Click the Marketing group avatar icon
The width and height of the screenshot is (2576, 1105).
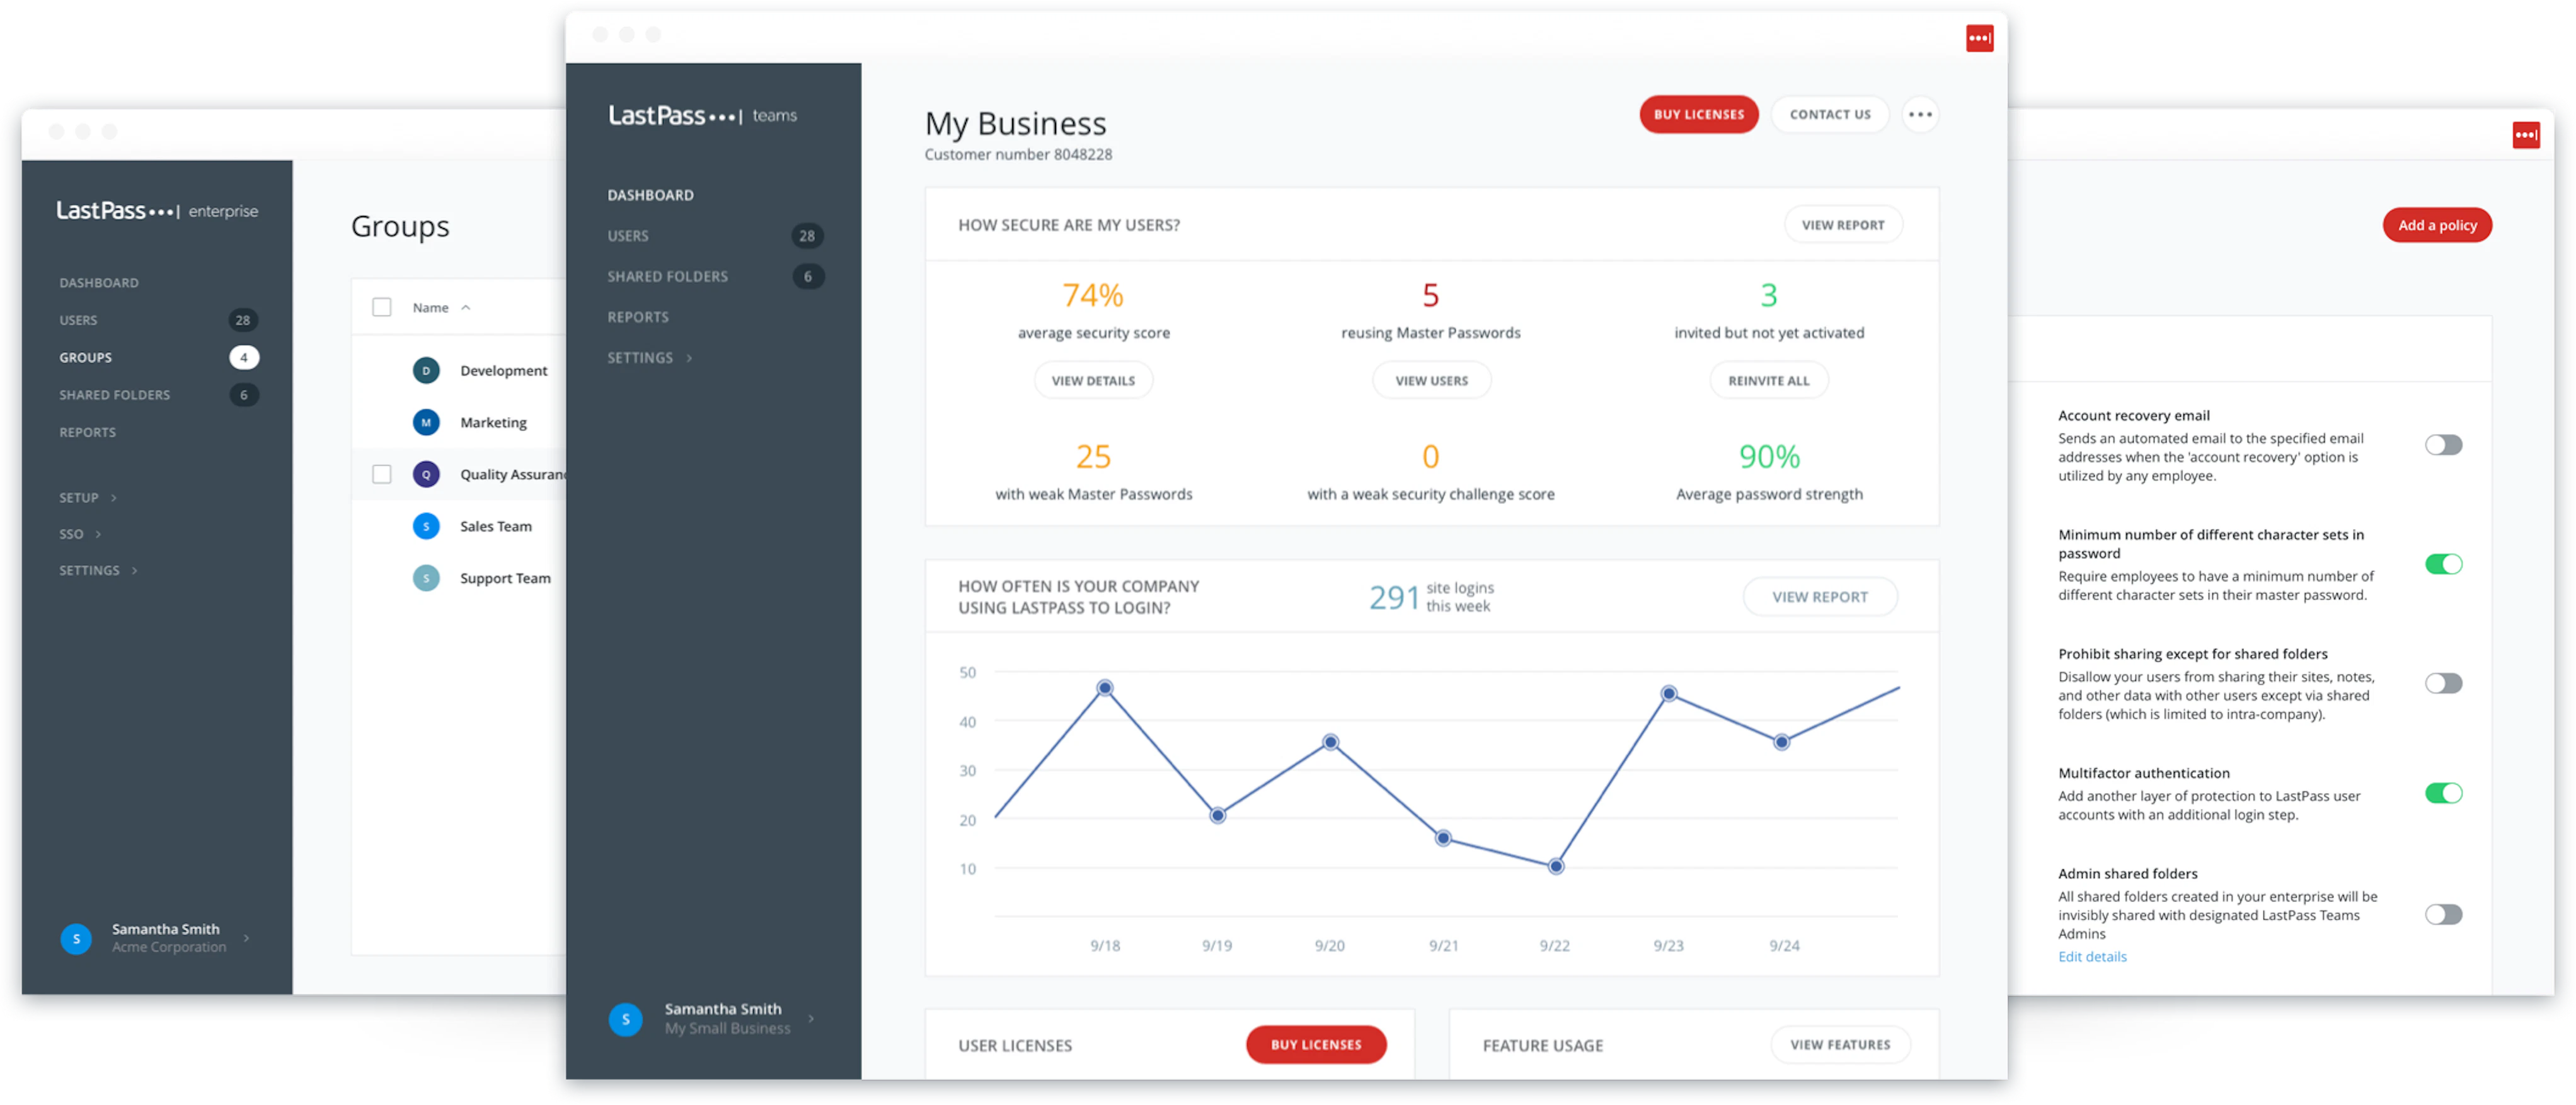tap(427, 422)
